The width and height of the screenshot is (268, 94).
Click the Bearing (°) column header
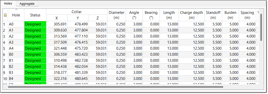(x=151, y=15)
